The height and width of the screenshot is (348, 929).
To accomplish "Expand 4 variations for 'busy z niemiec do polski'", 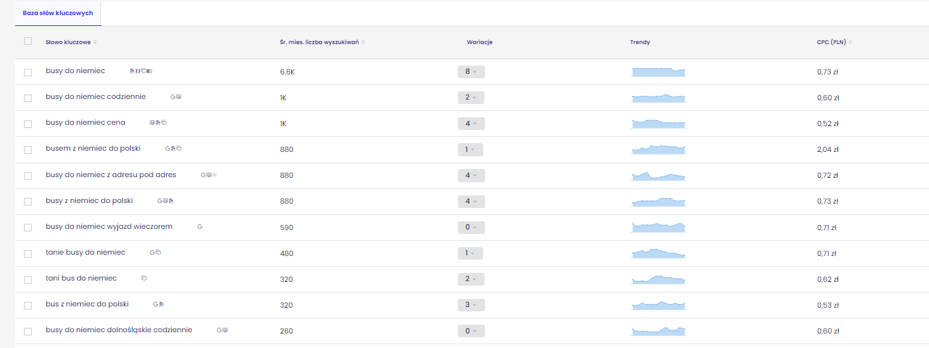I will point(471,201).
